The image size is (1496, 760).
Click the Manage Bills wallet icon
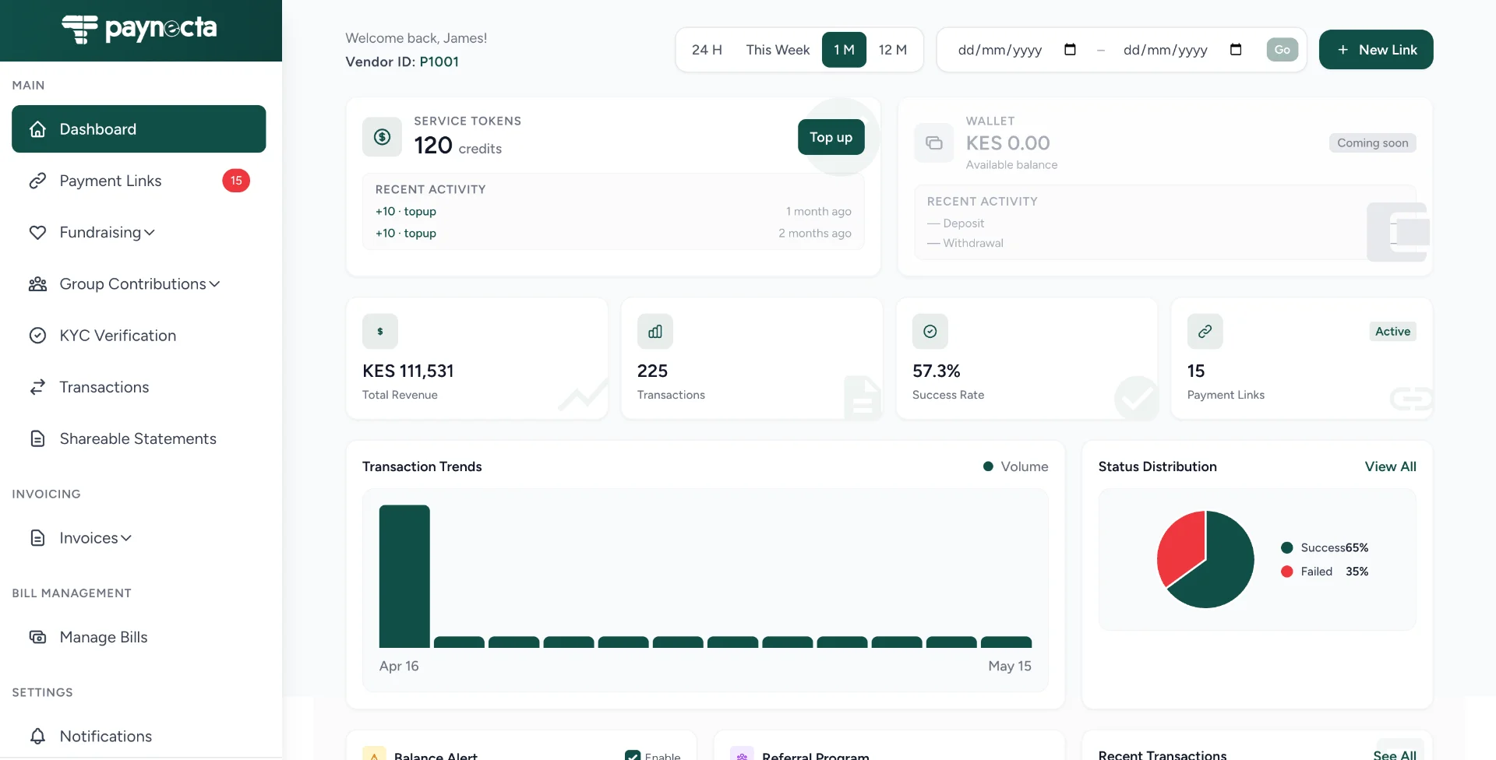pyautogui.click(x=37, y=637)
